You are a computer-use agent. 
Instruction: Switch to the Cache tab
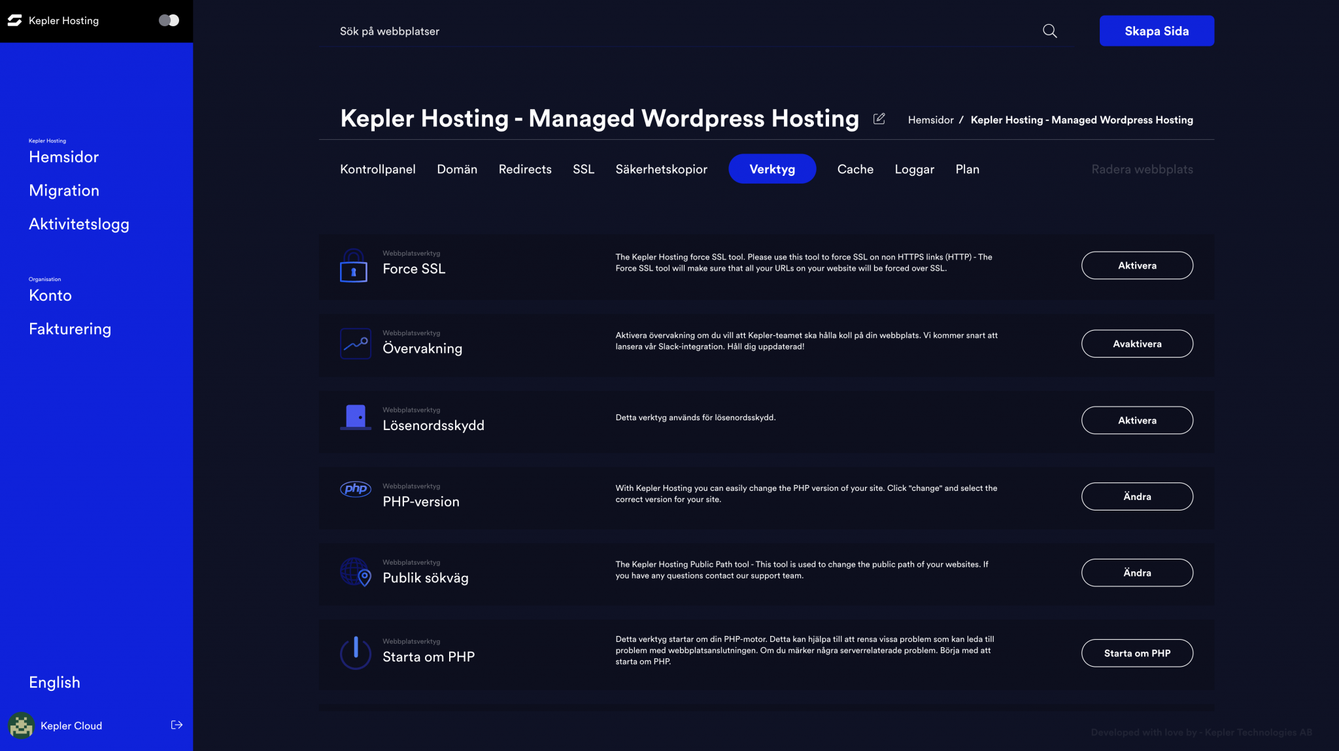click(x=855, y=169)
